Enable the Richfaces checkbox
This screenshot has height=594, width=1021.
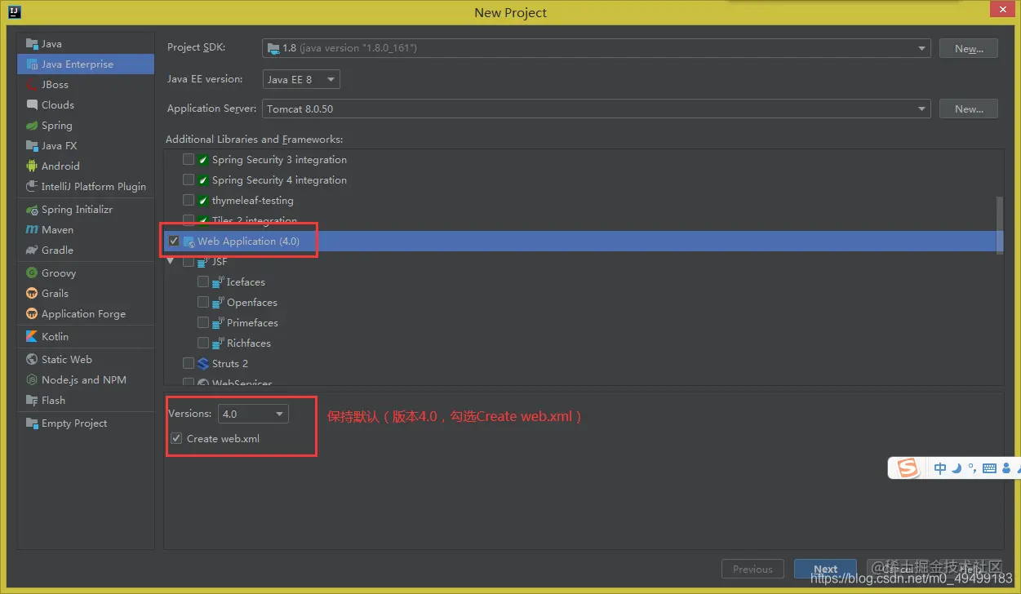(x=203, y=344)
